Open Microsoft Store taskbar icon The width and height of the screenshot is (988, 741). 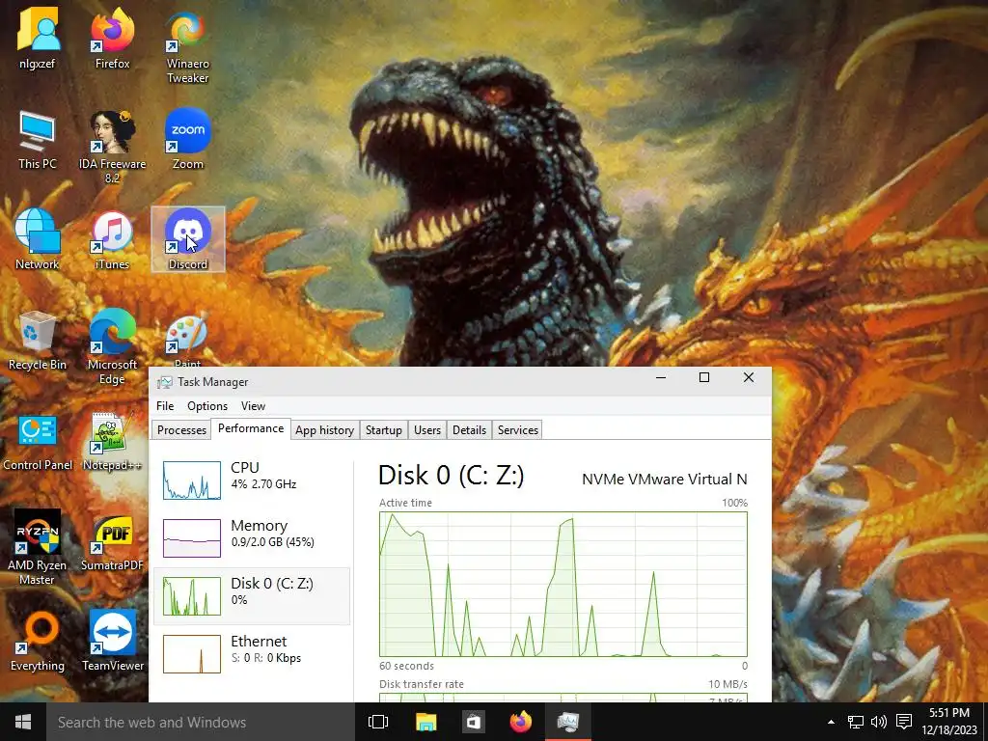coord(473,722)
